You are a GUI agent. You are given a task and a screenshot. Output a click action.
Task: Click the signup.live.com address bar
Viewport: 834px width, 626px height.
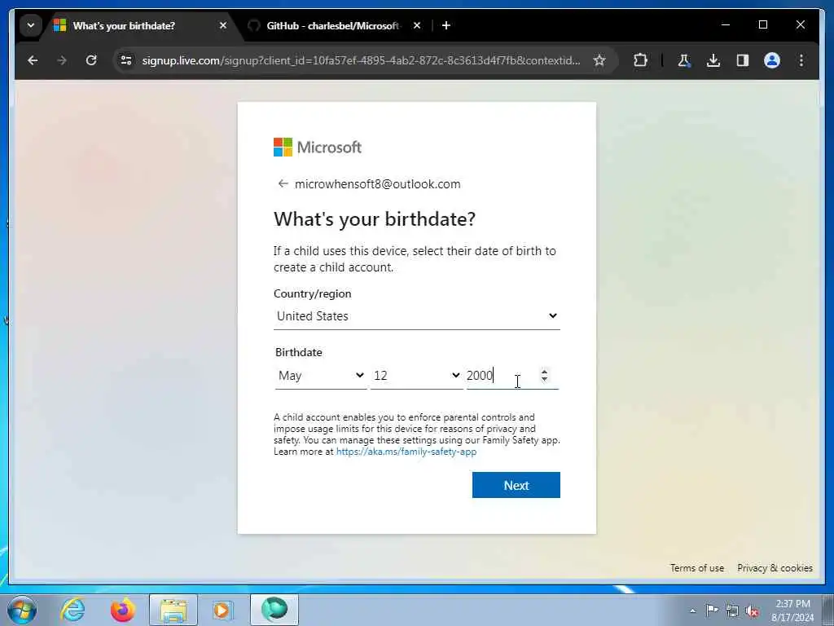(x=361, y=60)
